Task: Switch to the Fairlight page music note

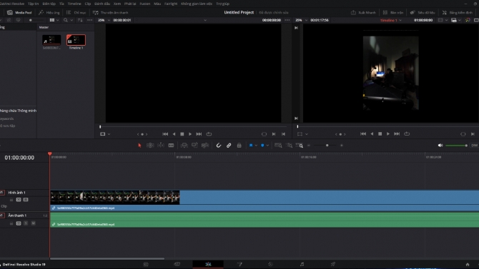Action: tap(302, 264)
